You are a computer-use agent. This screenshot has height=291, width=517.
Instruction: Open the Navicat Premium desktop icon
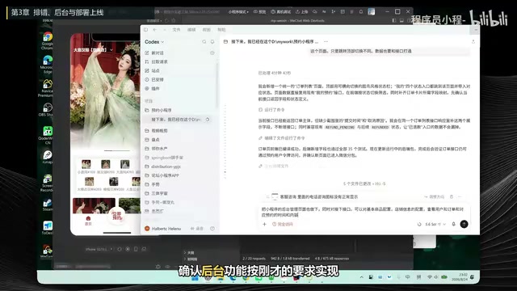tap(47, 88)
